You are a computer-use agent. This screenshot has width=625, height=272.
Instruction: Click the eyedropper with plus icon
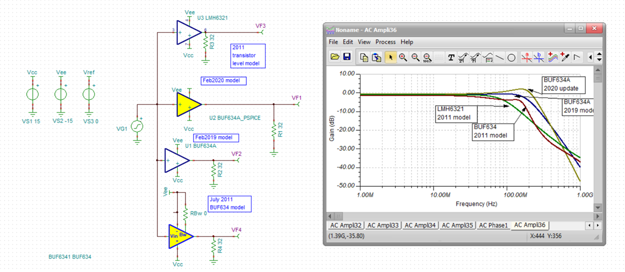tap(565, 57)
